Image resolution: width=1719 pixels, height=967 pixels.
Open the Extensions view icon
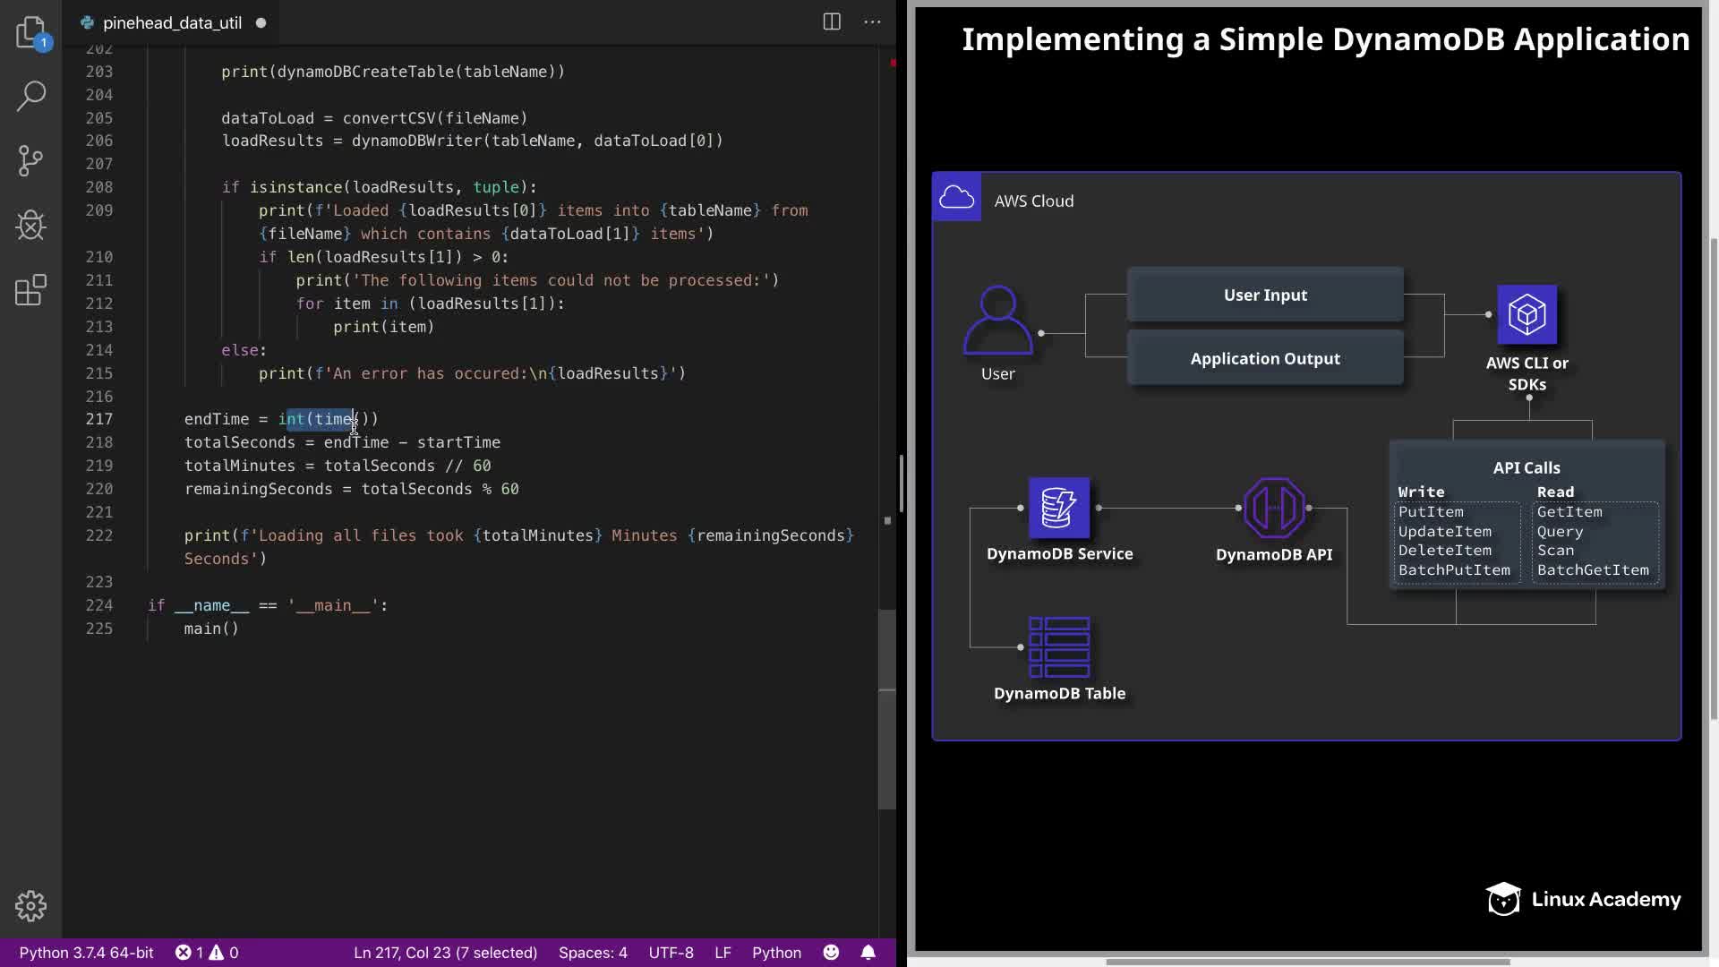31,290
